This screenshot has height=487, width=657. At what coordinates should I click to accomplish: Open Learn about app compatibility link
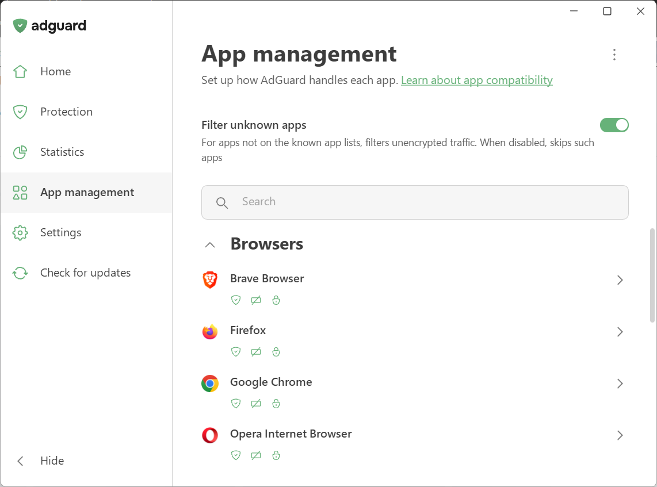[477, 80]
